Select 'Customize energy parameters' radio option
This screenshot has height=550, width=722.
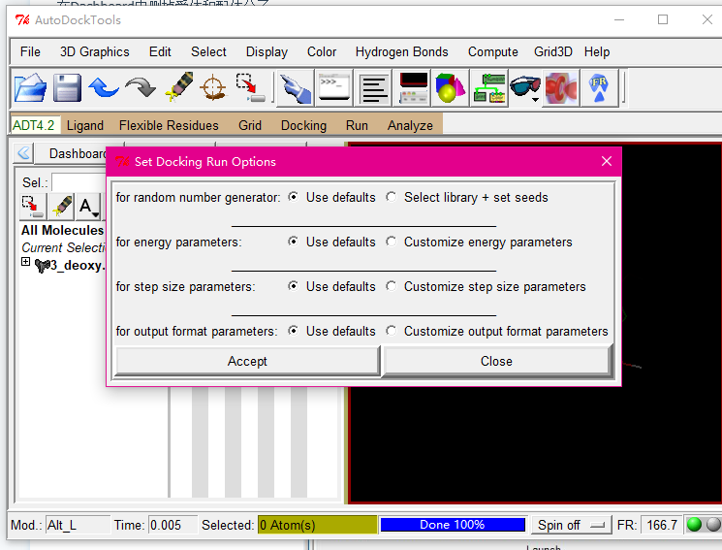[x=392, y=243]
